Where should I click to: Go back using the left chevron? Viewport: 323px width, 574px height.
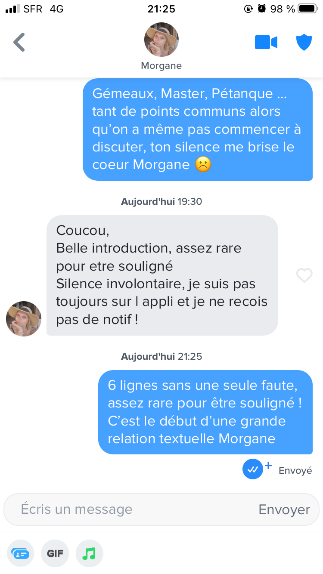[19, 42]
